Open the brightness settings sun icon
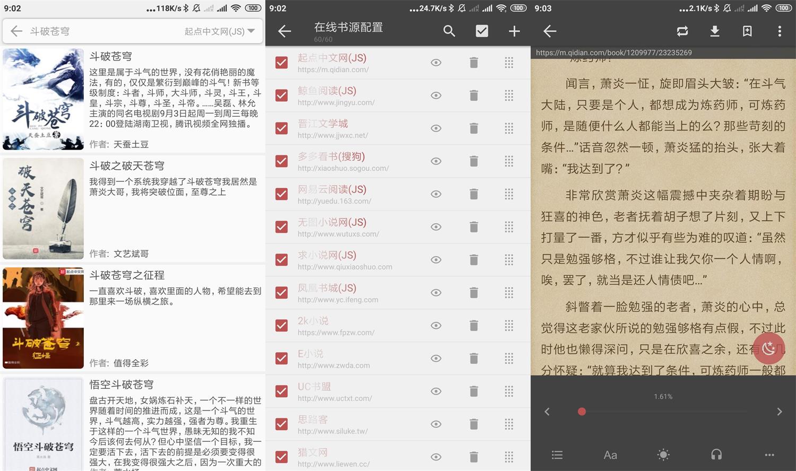796x471 pixels. 663,455
